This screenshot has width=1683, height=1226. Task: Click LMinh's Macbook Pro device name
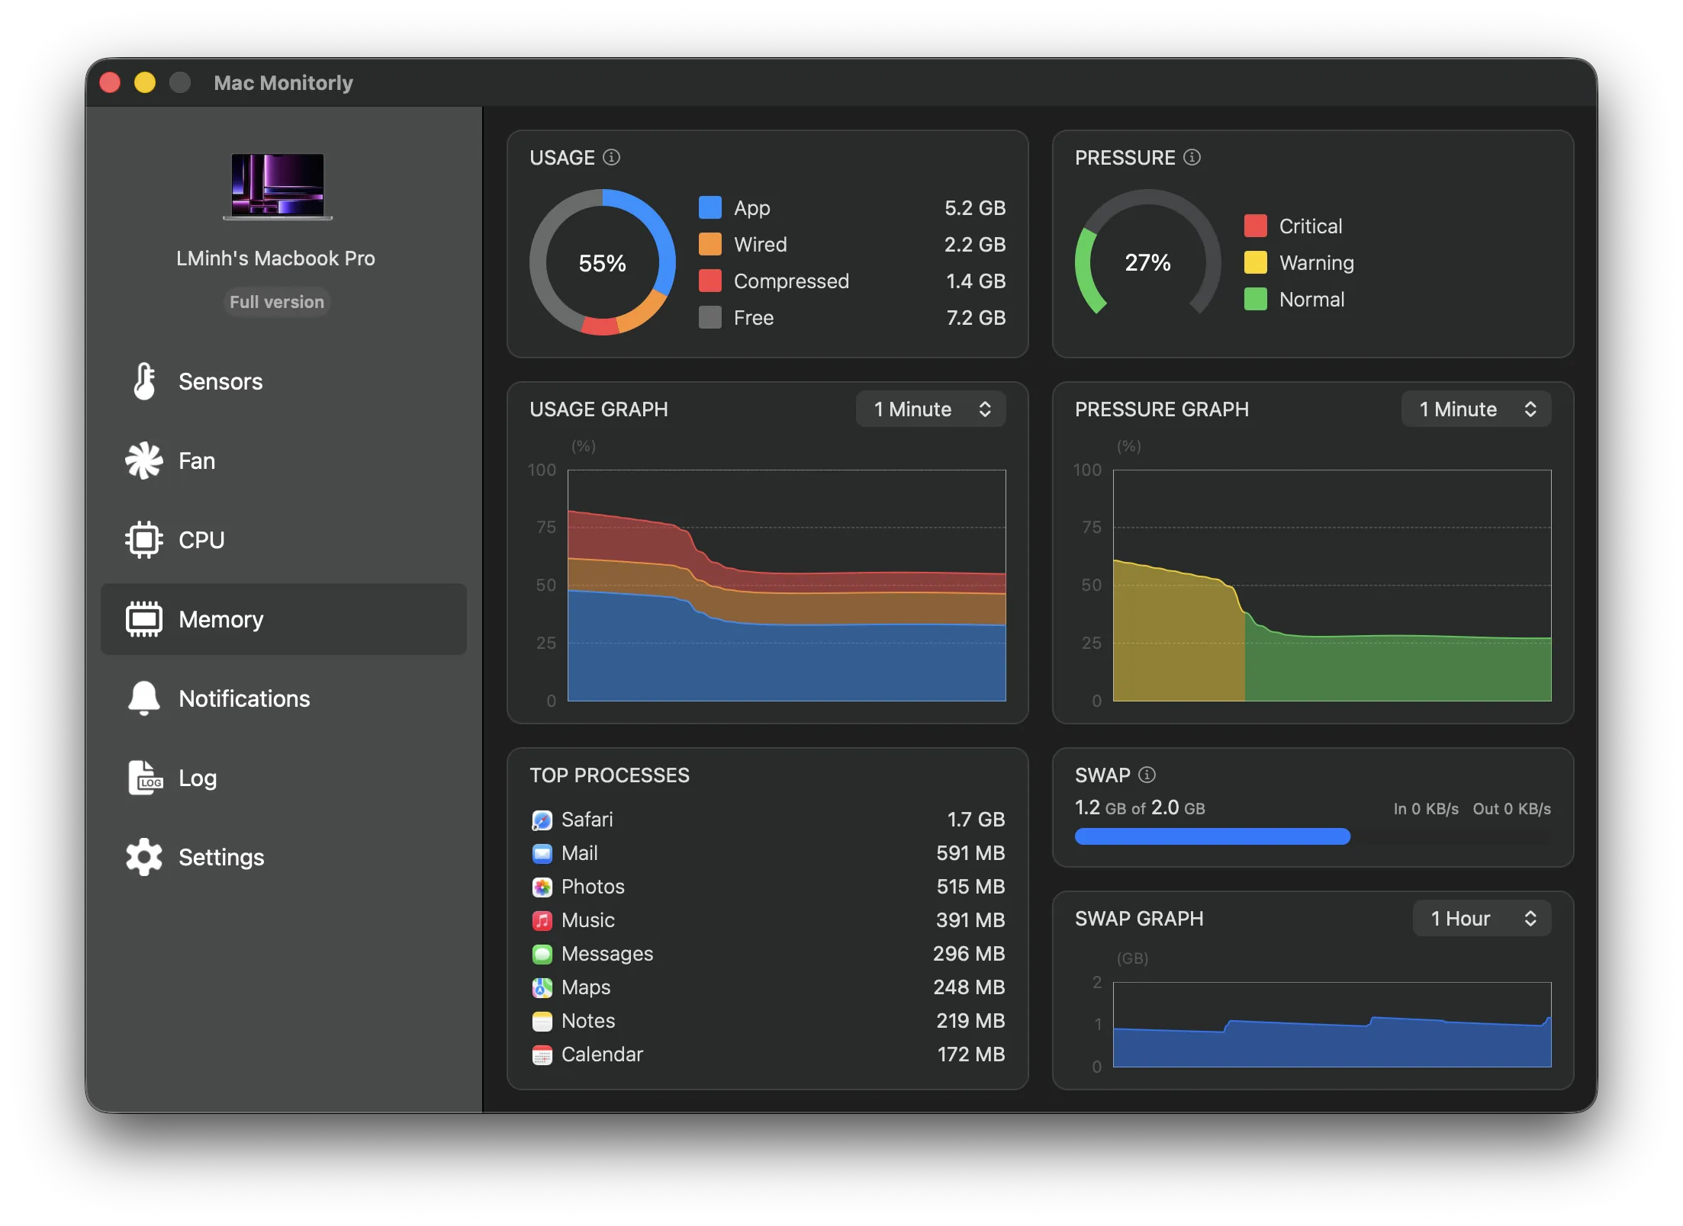click(275, 258)
